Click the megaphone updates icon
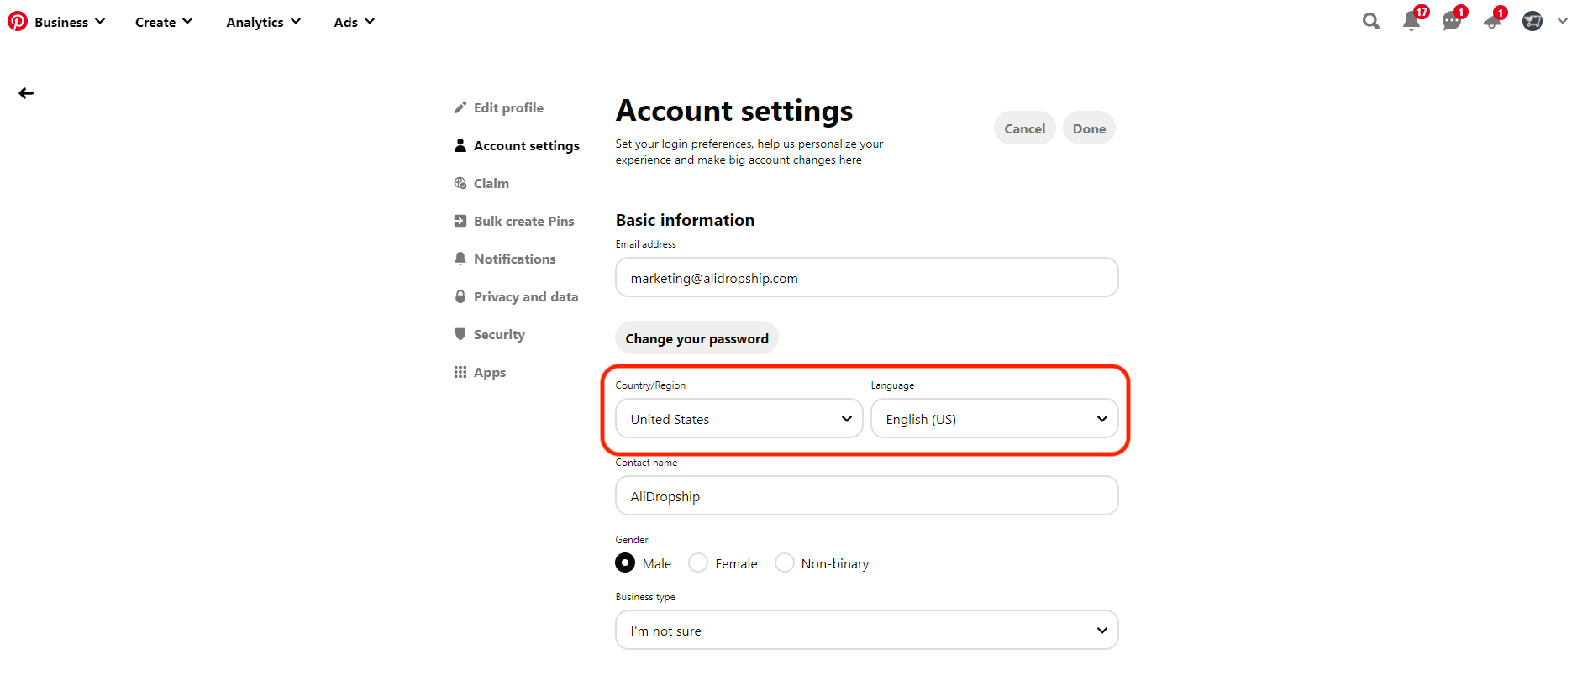 tap(1491, 22)
